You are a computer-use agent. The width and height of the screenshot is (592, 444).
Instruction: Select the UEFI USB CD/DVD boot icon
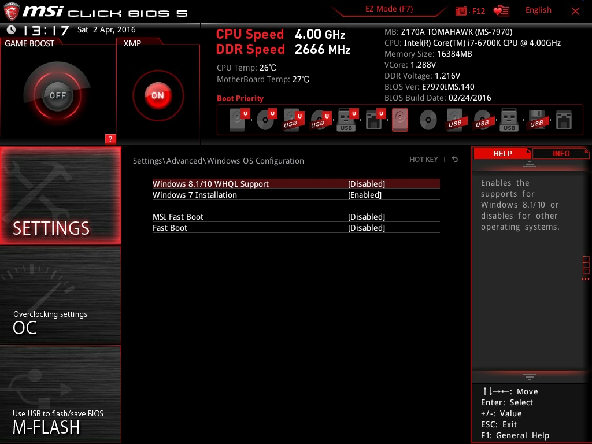(x=321, y=120)
